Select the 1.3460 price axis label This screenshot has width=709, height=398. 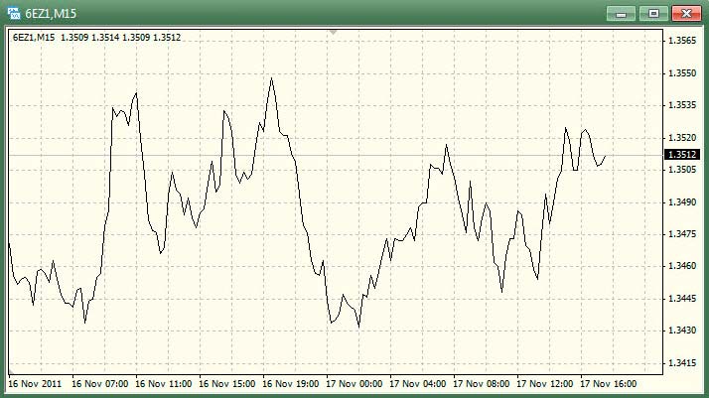tap(682, 267)
